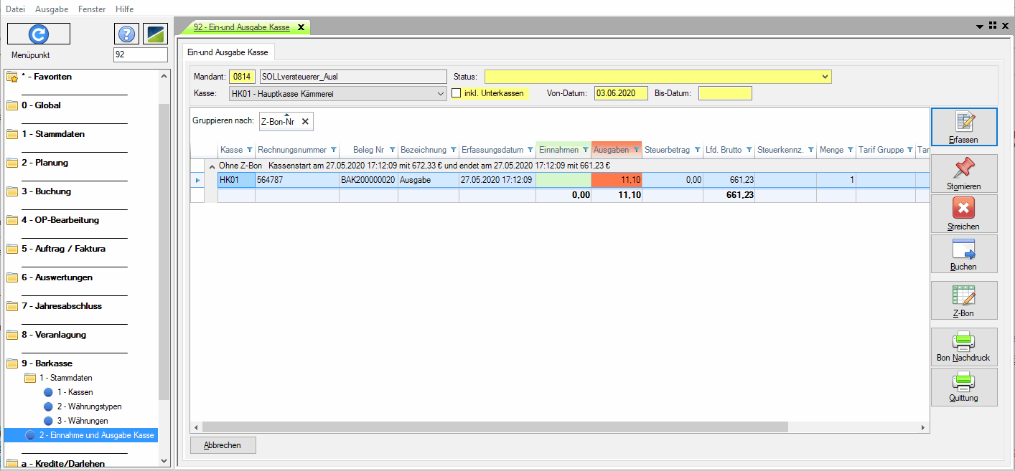The height and width of the screenshot is (471, 1015).
Task: Open the Status dropdown
Action: (825, 77)
